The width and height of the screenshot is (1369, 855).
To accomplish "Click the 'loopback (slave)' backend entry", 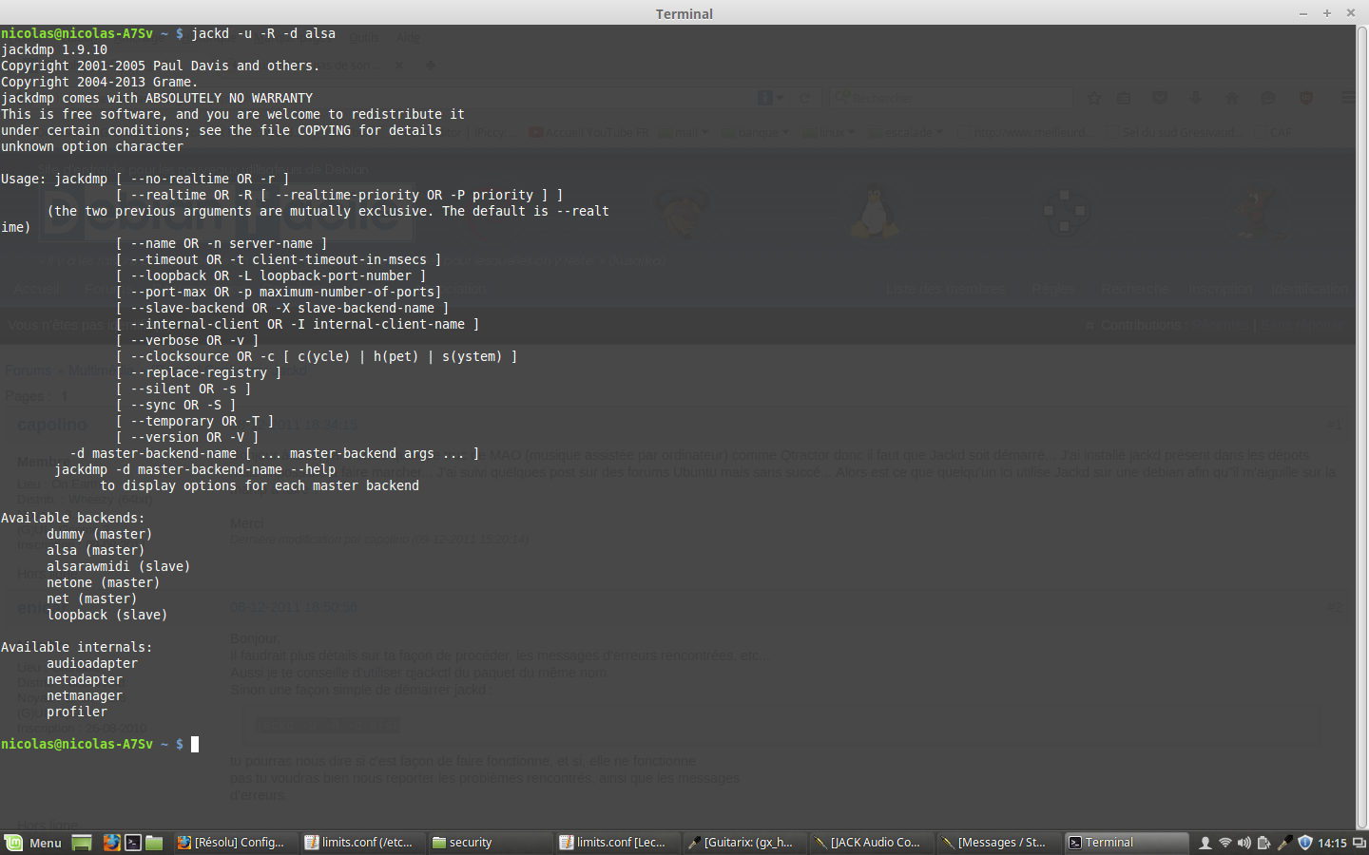I will tap(107, 615).
